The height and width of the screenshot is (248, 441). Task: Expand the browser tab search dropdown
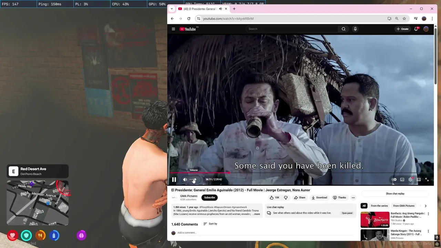(x=172, y=9)
